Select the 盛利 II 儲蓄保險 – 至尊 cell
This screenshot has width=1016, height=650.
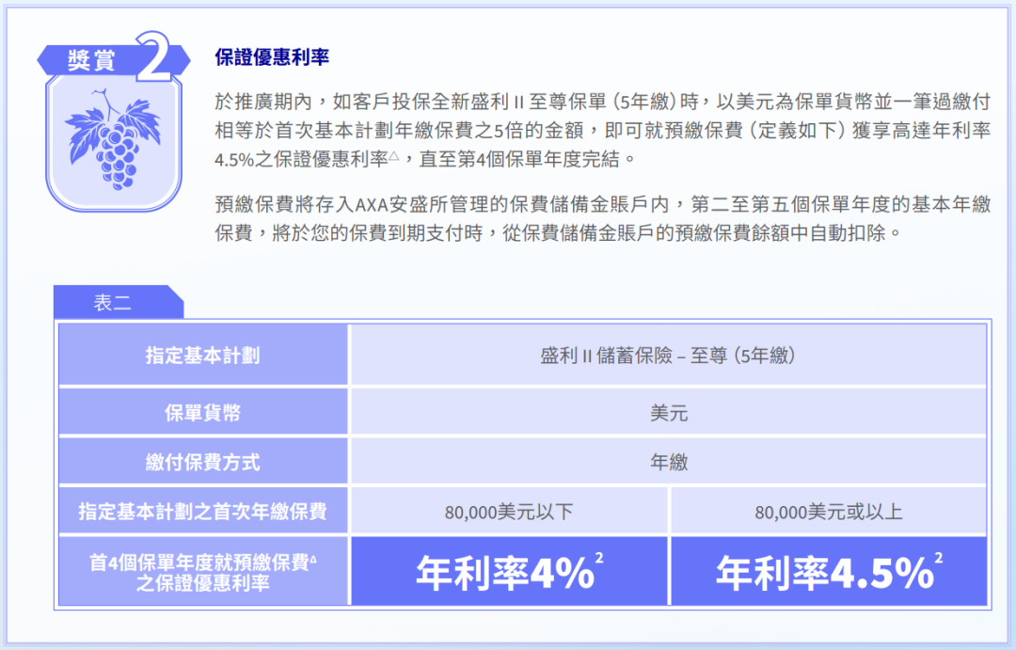pyautogui.click(x=668, y=356)
